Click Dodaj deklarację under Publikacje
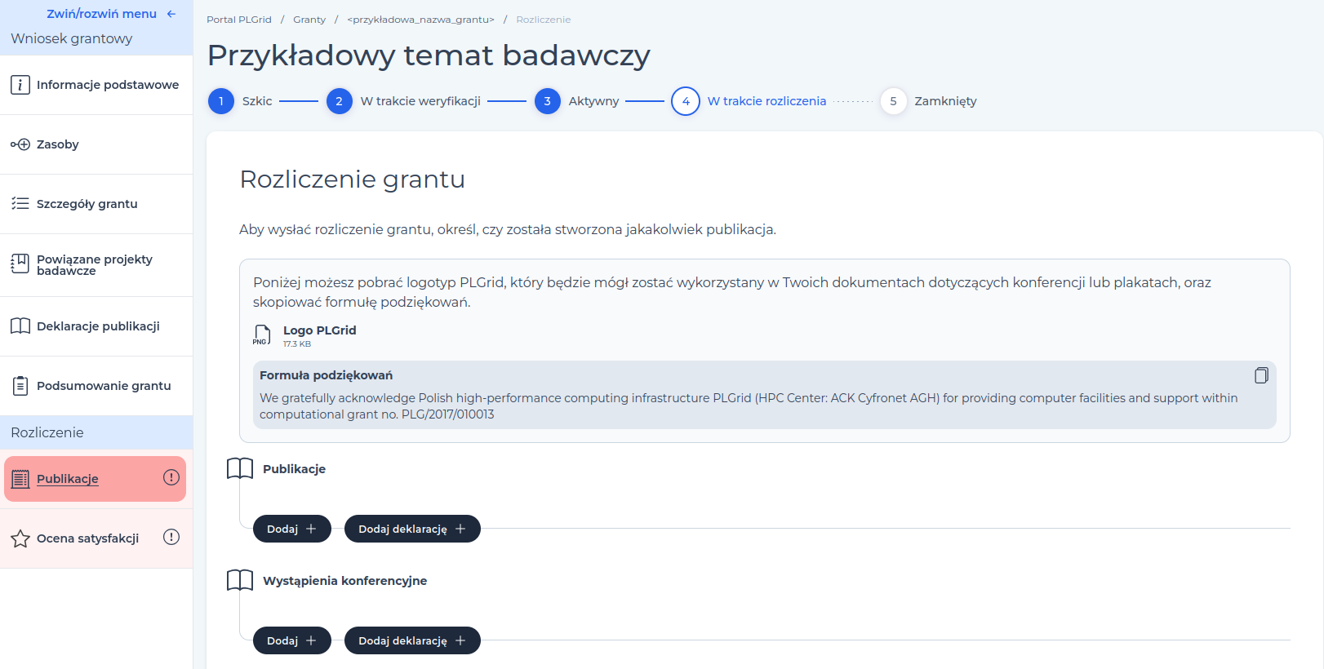Viewport: 1324px width, 669px height. (412, 529)
